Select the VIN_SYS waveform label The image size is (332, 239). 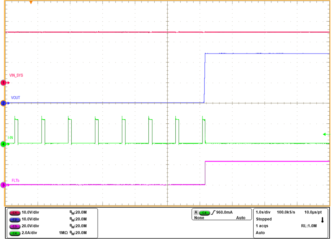pyautogui.click(x=16, y=75)
